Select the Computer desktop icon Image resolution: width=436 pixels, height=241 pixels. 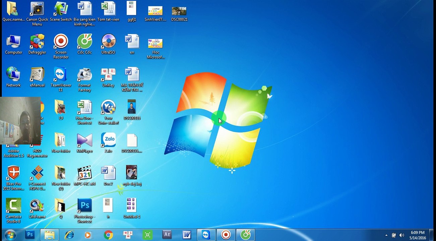pyautogui.click(x=14, y=44)
